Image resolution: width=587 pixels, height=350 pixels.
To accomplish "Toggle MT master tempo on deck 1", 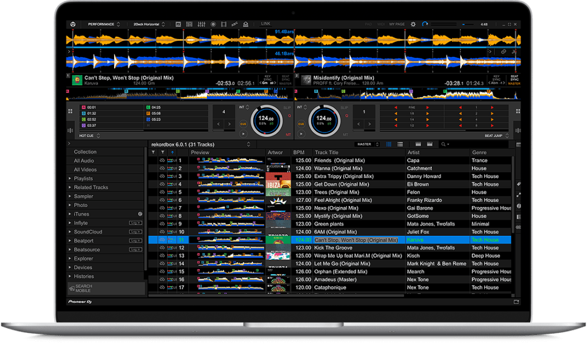I will tap(288, 135).
